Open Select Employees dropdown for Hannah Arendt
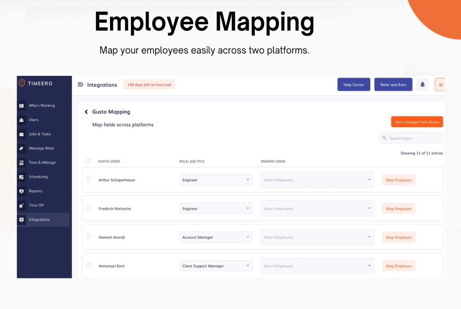 tap(317, 237)
